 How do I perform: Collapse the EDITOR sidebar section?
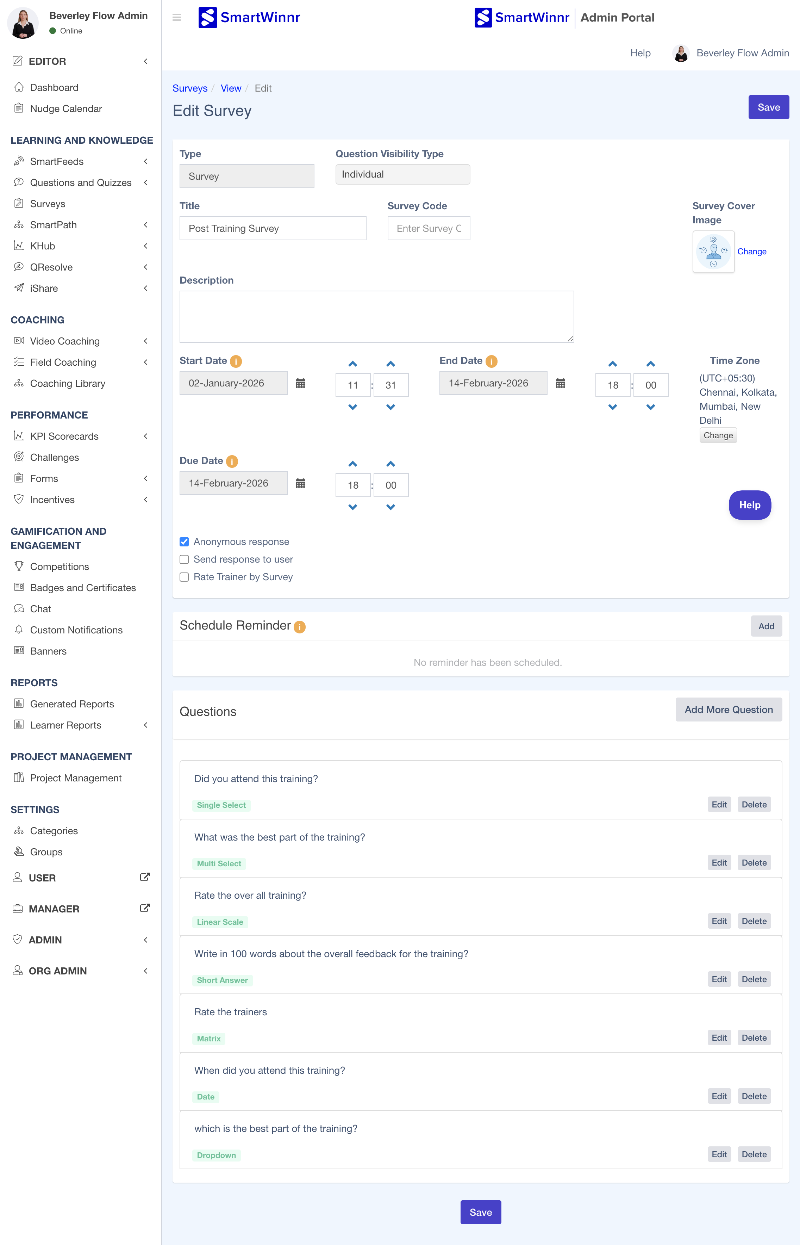click(x=145, y=61)
